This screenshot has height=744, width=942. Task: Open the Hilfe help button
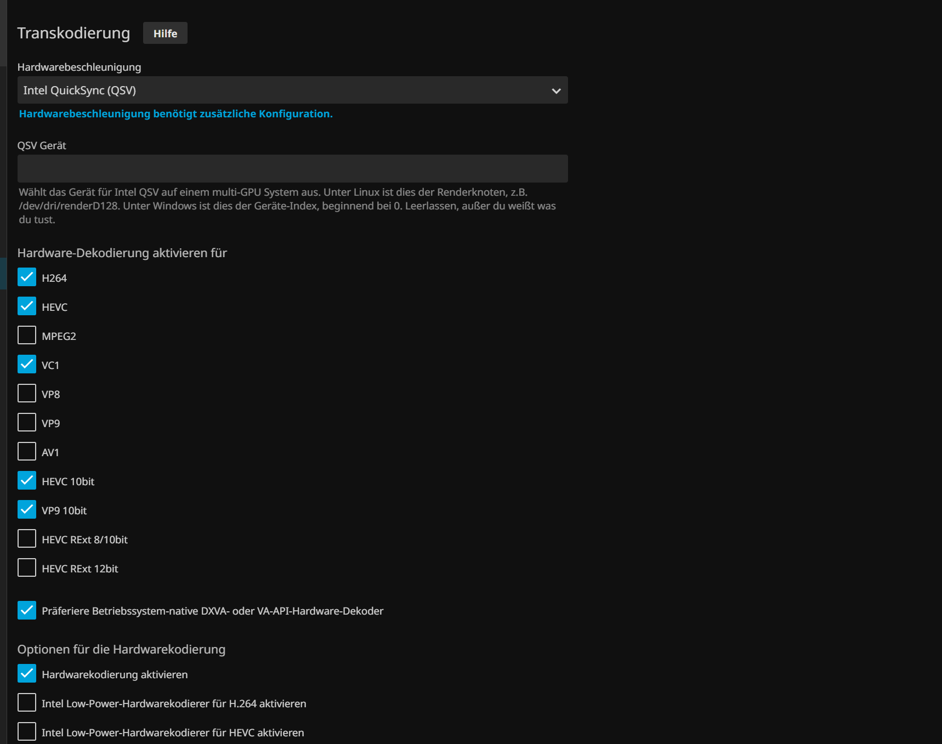(x=165, y=33)
